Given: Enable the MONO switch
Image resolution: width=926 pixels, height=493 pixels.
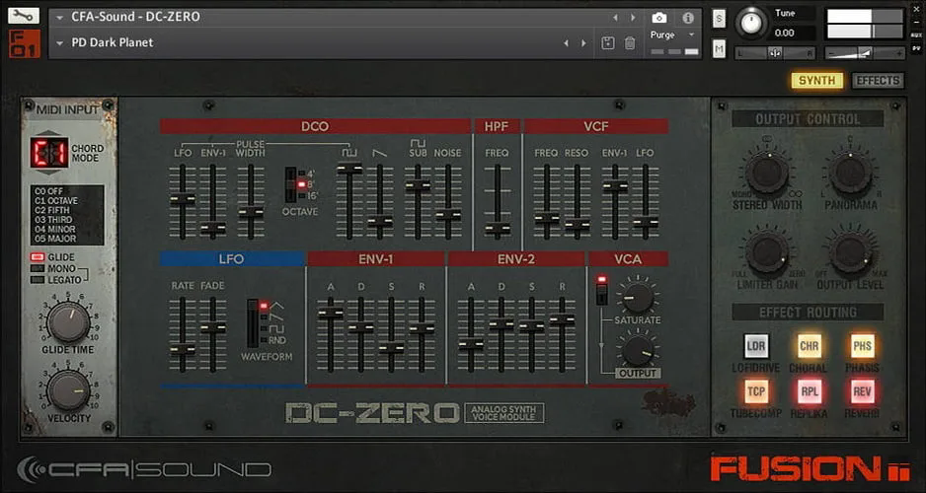Looking at the screenshot, I should [38, 268].
